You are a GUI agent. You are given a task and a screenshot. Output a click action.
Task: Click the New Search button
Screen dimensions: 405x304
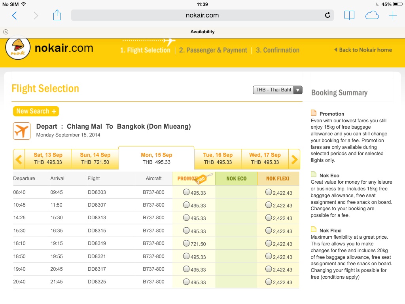coord(36,111)
